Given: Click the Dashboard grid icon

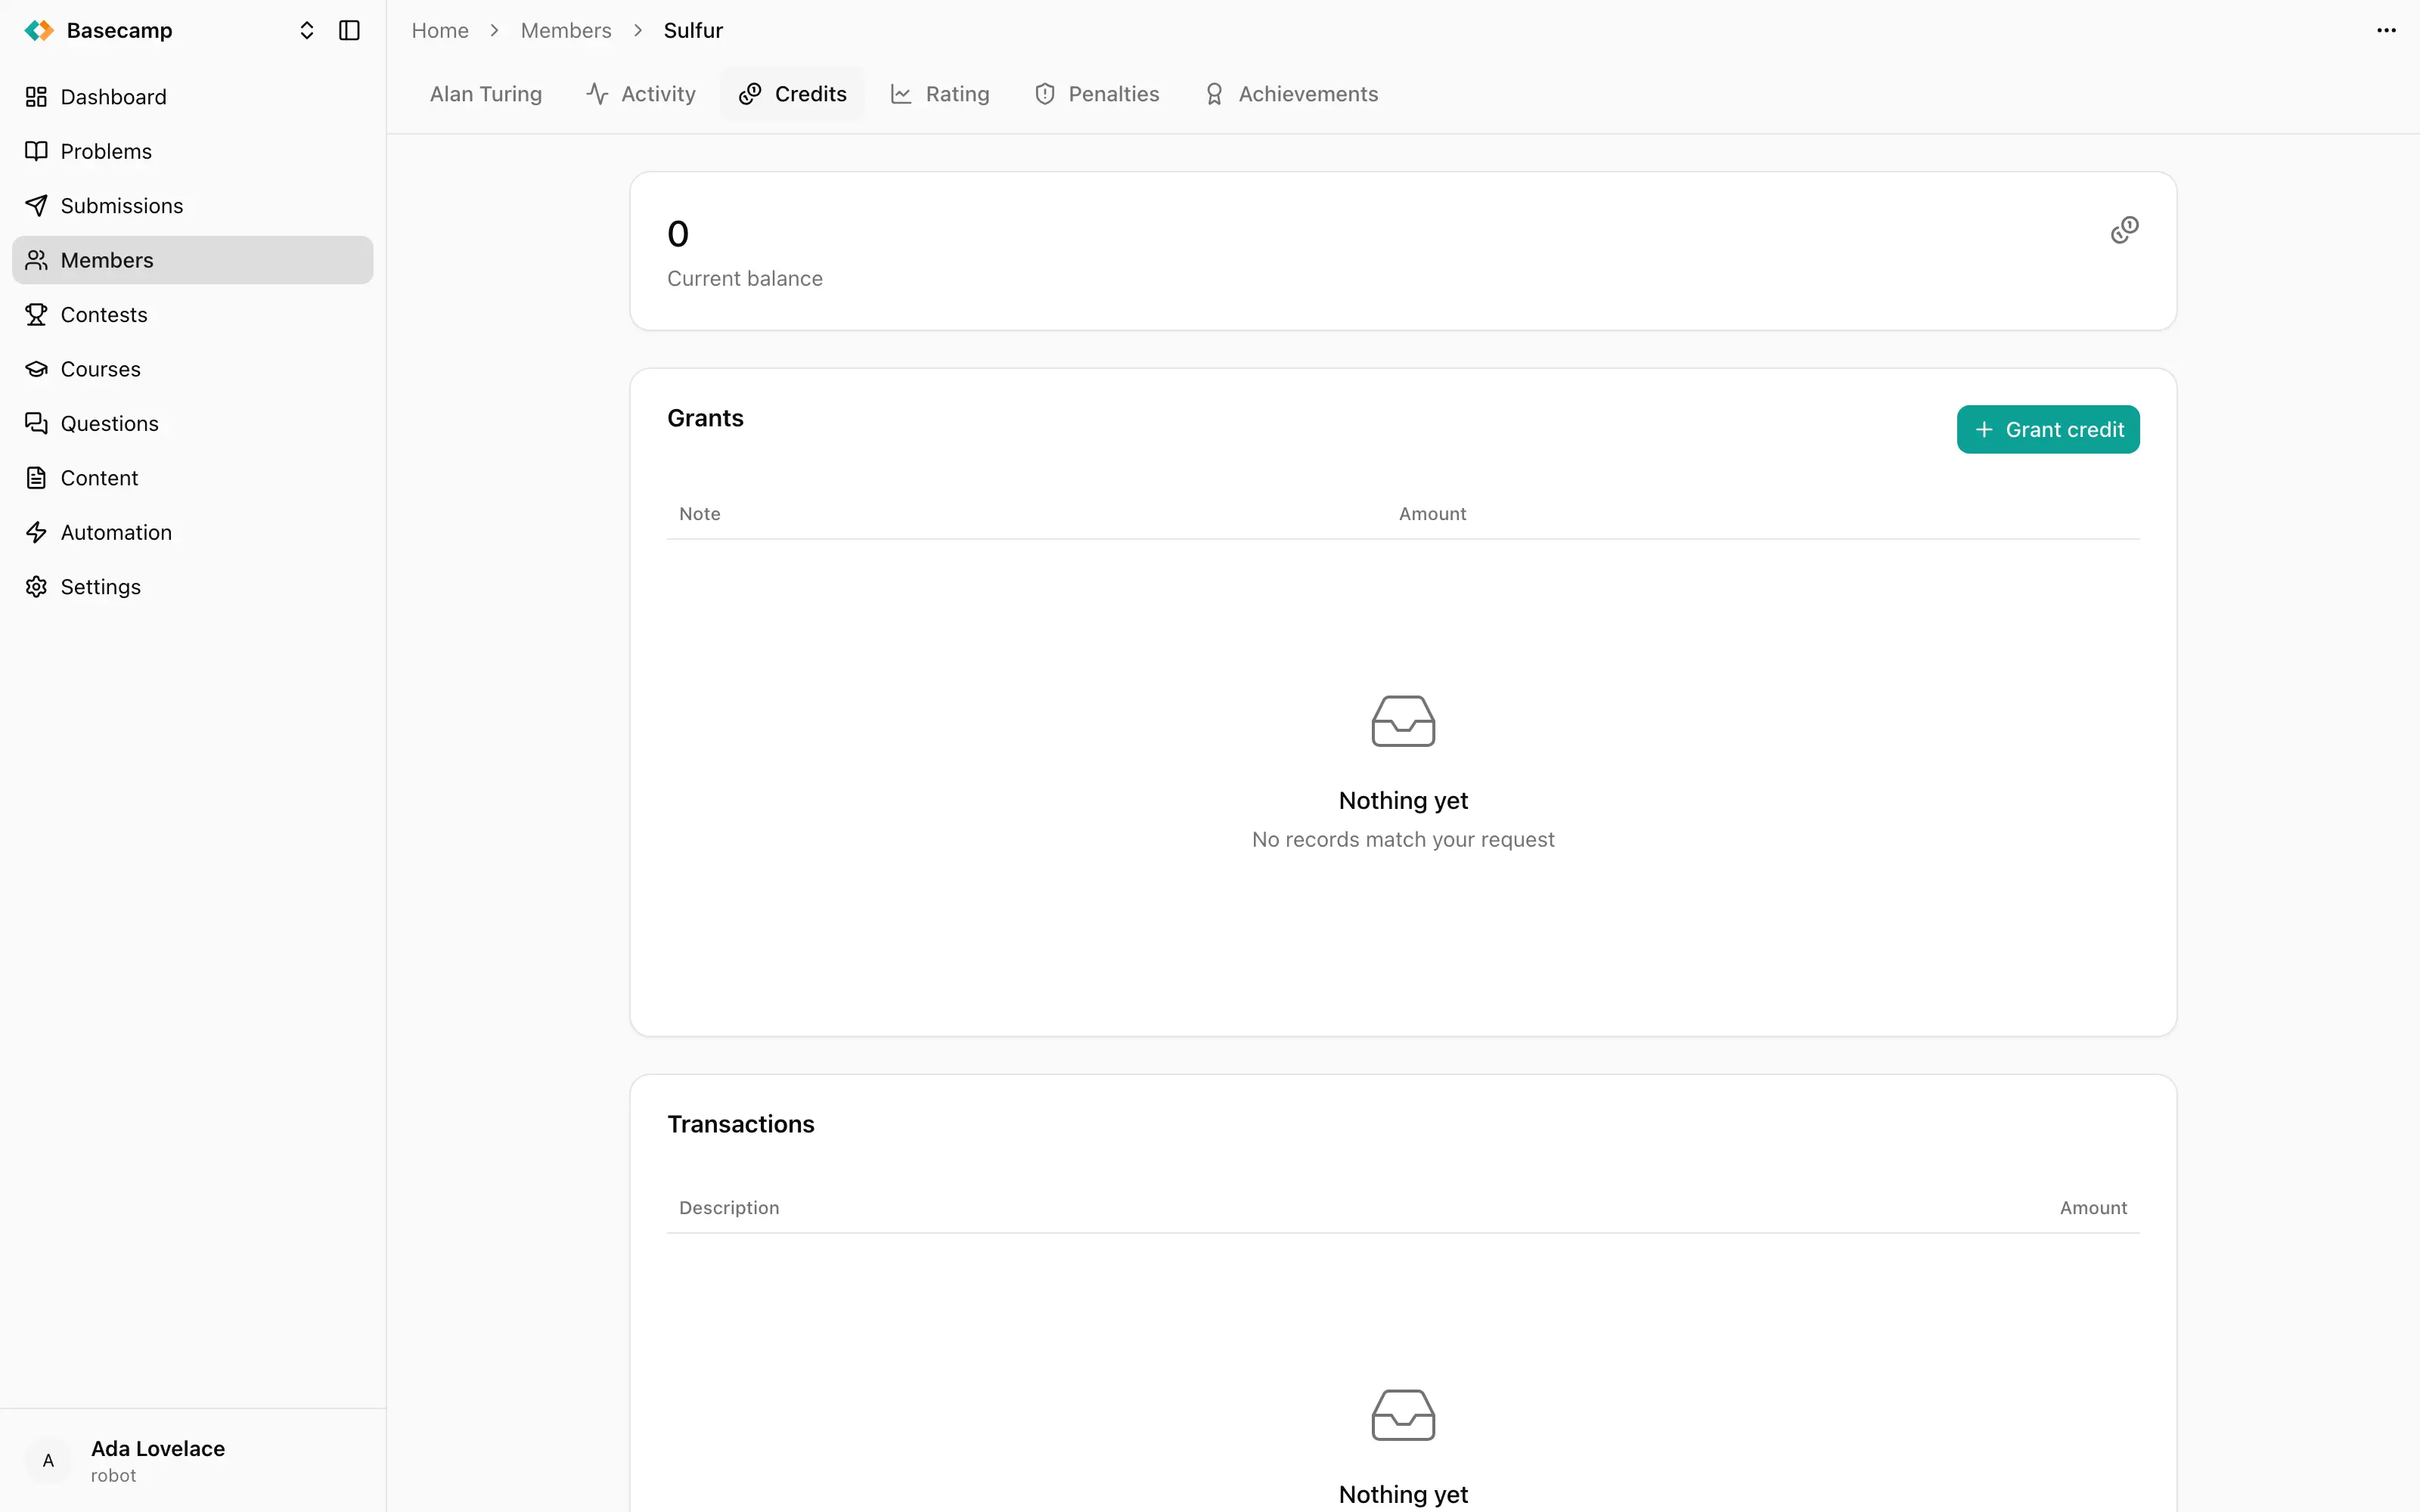Looking at the screenshot, I should pos(37,97).
